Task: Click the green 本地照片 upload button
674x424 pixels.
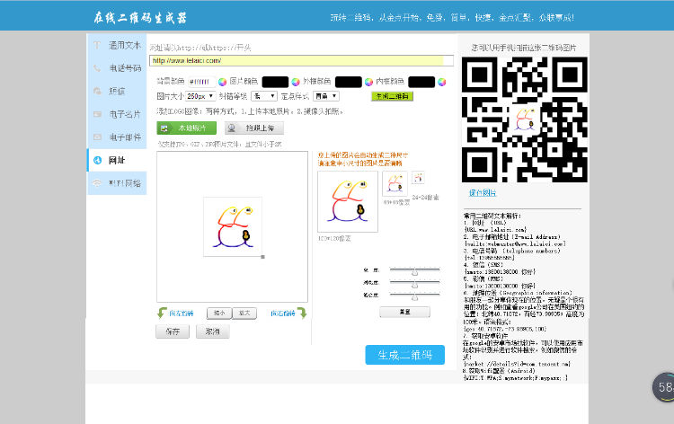Action: click(187, 128)
